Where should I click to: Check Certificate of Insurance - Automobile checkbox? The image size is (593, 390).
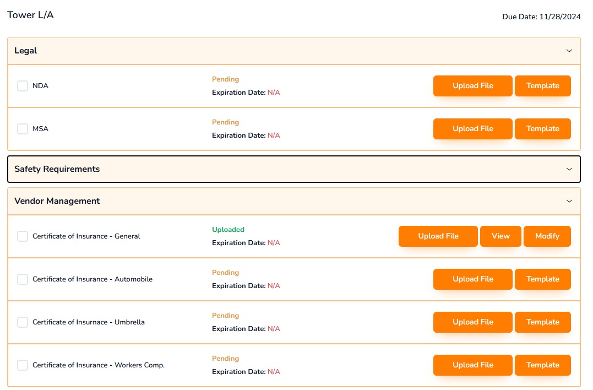[x=22, y=279]
